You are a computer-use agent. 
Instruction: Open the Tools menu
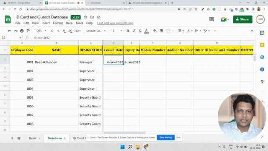[x=79, y=23]
